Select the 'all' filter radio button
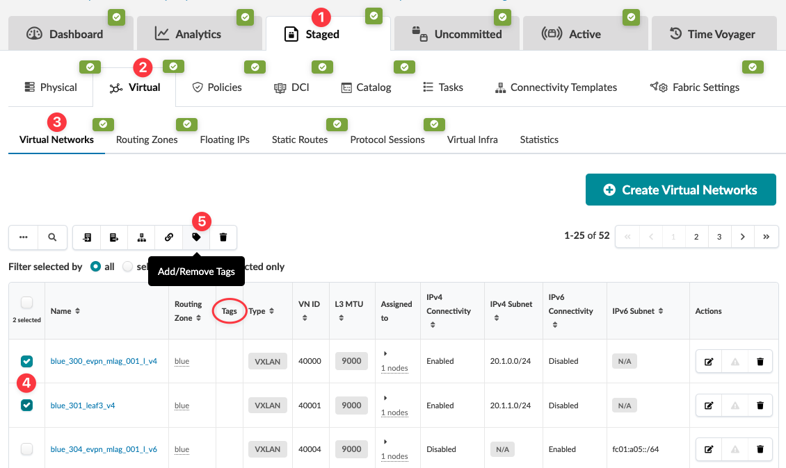The height and width of the screenshot is (468, 786). [x=95, y=266]
